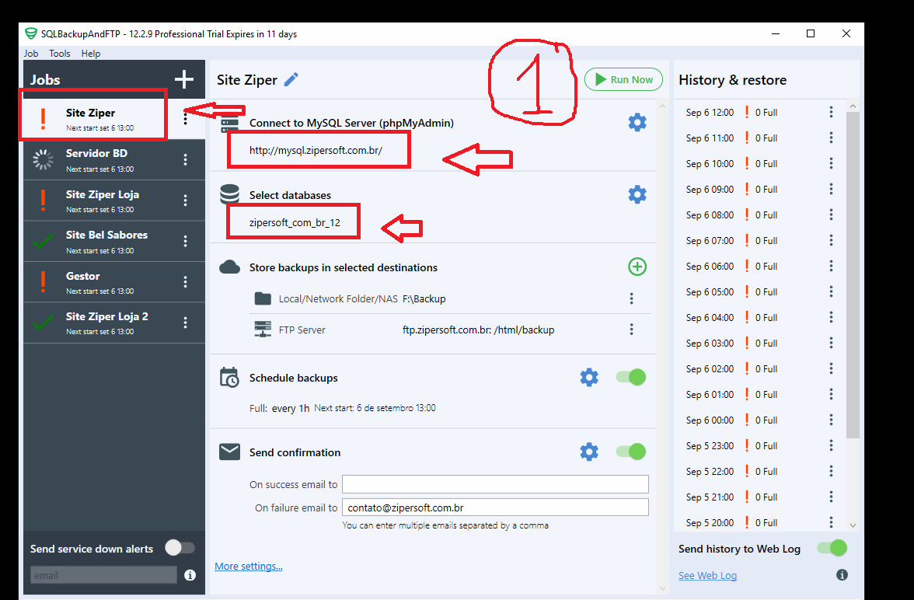Select Sep 6 02:00 history entry
This screenshot has width=914, height=600.
pos(761,368)
